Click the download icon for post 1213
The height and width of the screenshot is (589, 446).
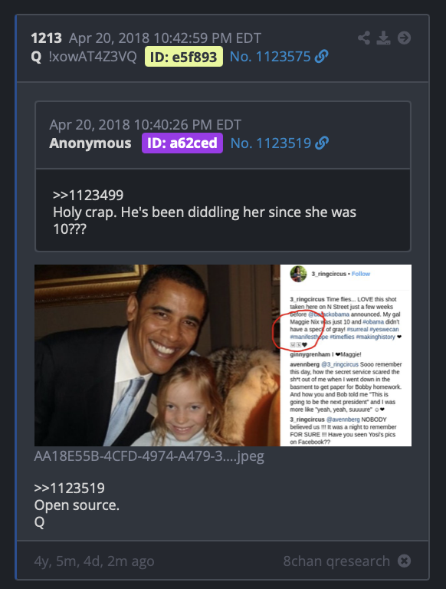pos(383,38)
